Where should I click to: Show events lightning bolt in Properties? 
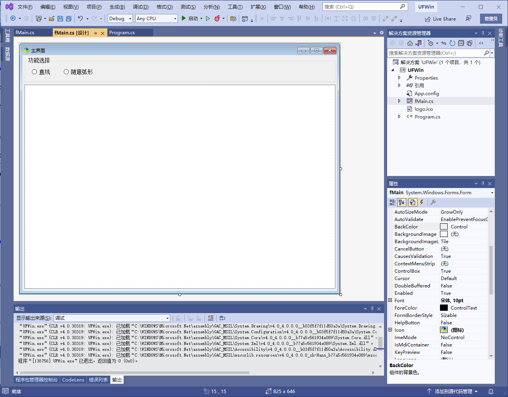422,202
